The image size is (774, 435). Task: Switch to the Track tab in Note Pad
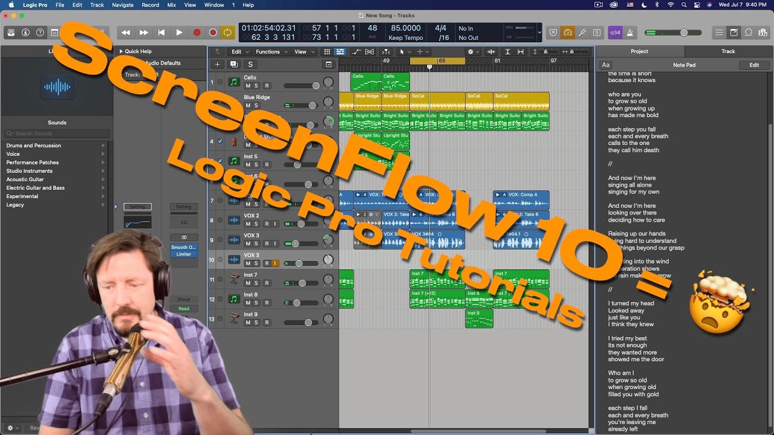pos(728,51)
